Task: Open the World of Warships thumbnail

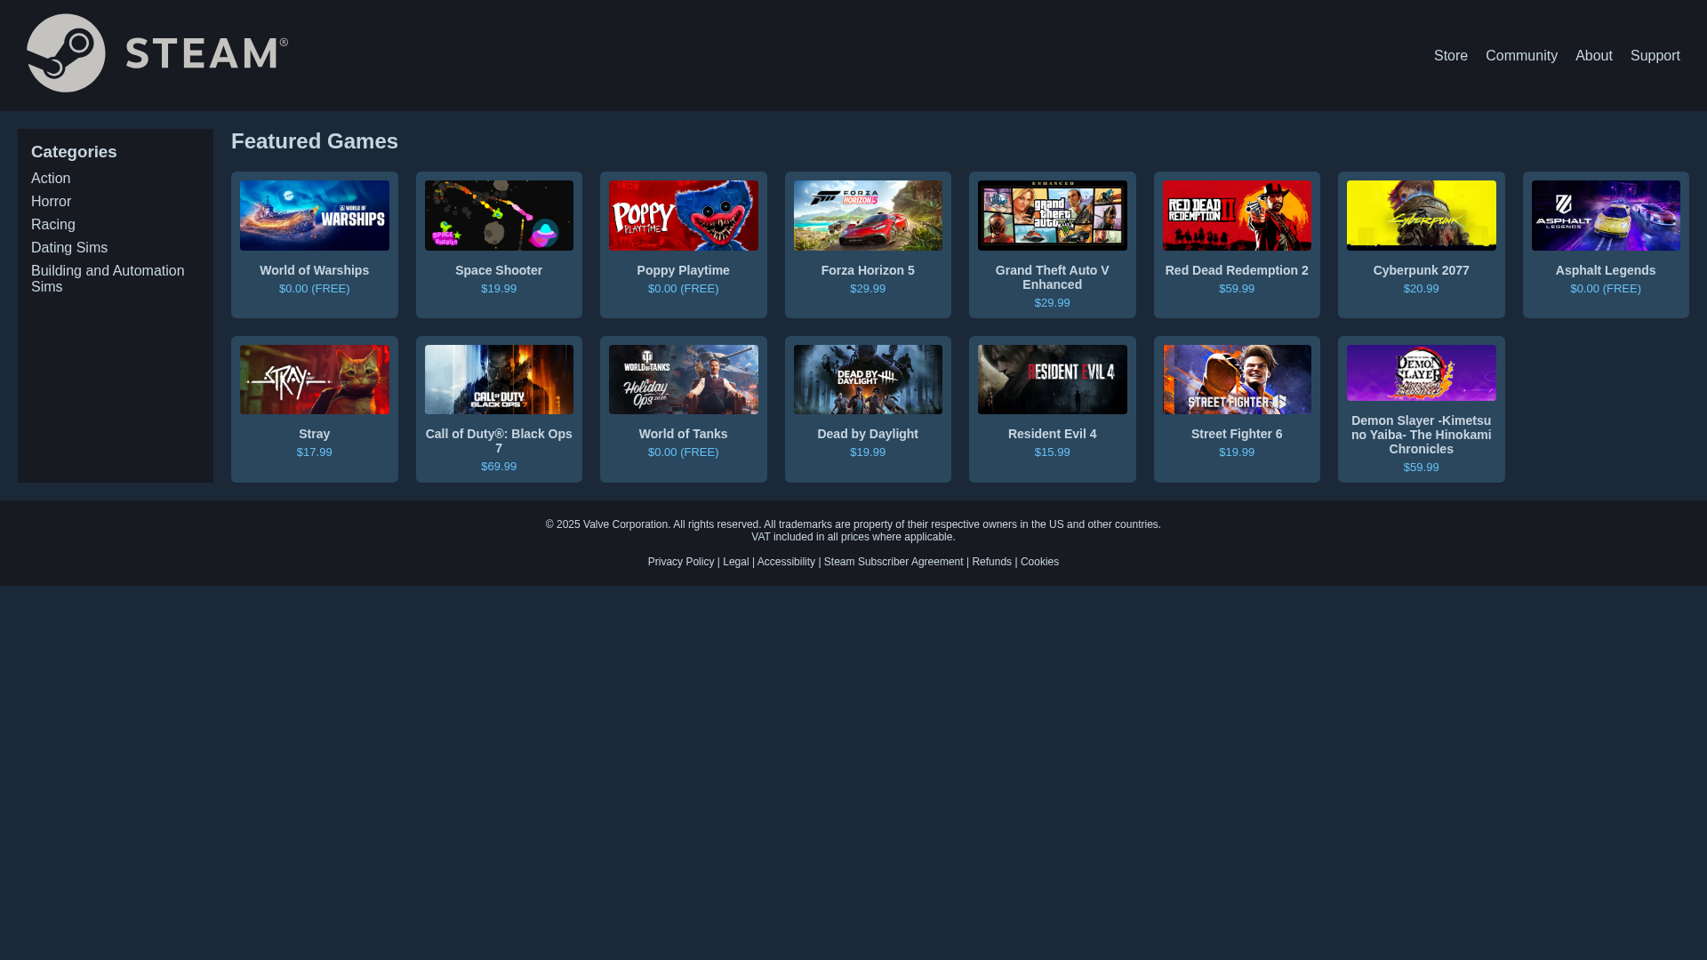Action: click(314, 215)
